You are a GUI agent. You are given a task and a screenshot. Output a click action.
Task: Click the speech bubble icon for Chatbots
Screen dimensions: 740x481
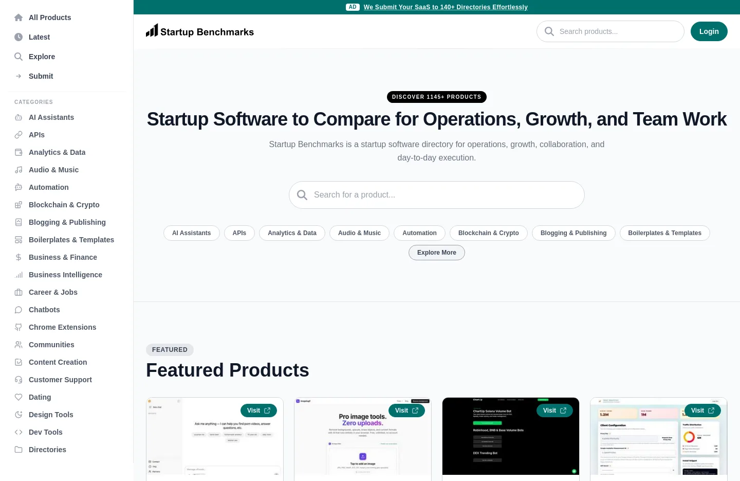coord(18,310)
